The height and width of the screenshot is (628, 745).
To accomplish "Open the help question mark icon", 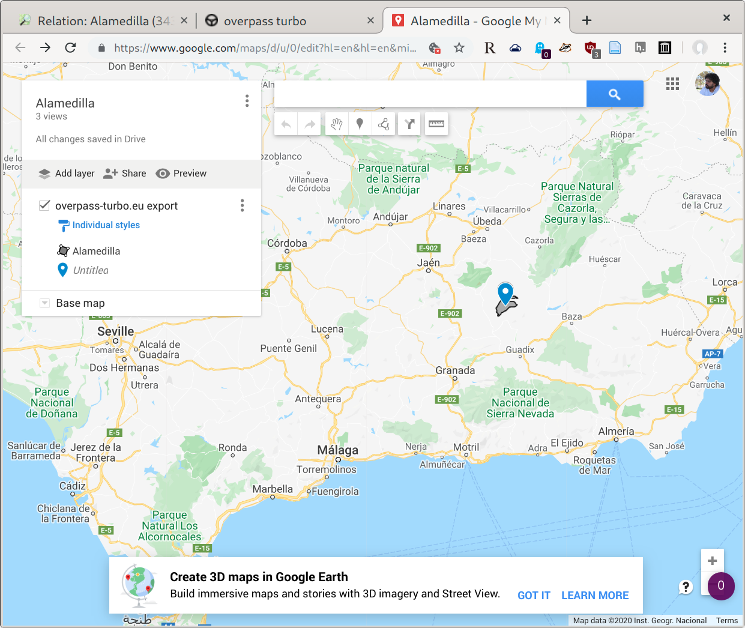I will point(686,587).
